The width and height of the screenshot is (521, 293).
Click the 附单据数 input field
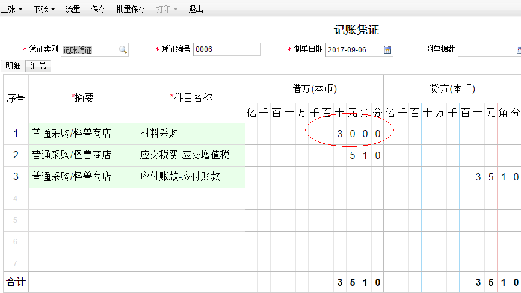tap(489, 50)
